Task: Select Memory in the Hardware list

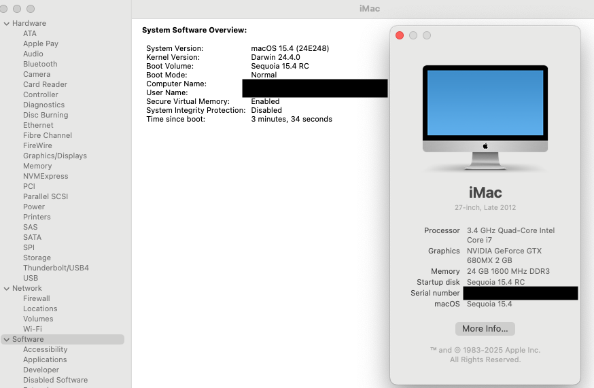Action: point(37,166)
